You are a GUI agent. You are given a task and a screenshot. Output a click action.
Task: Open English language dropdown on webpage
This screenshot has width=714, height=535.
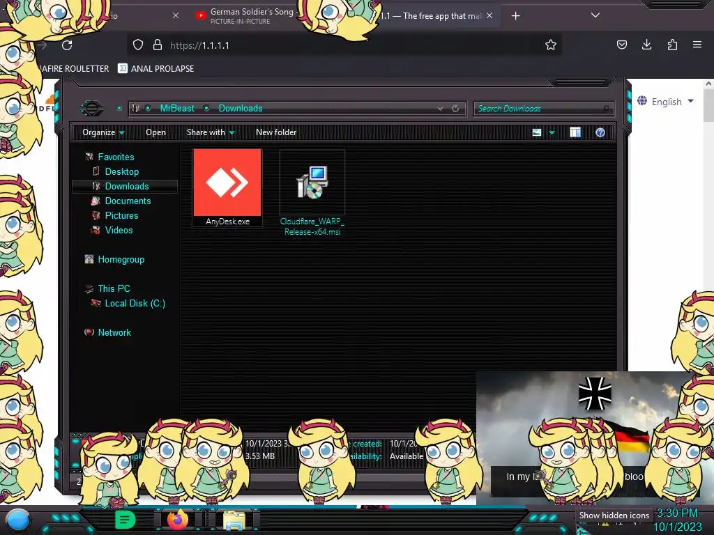click(665, 102)
